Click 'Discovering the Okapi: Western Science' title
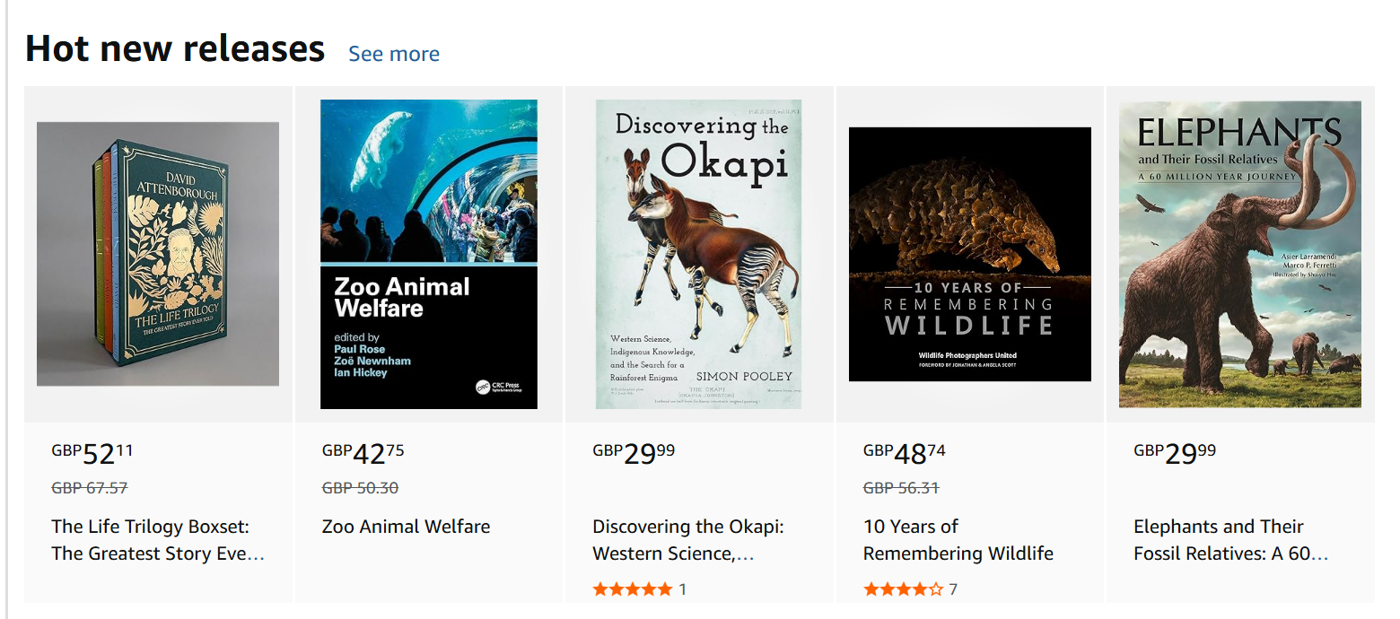Image resolution: width=1400 pixels, height=619 pixels. pos(688,540)
